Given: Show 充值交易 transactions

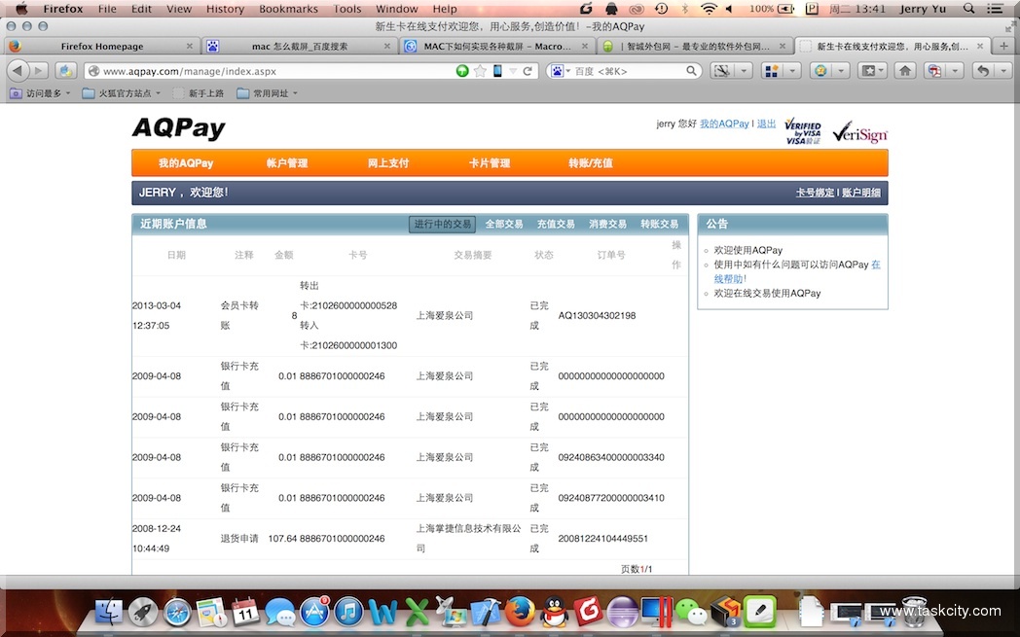Looking at the screenshot, I should pos(556,224).
